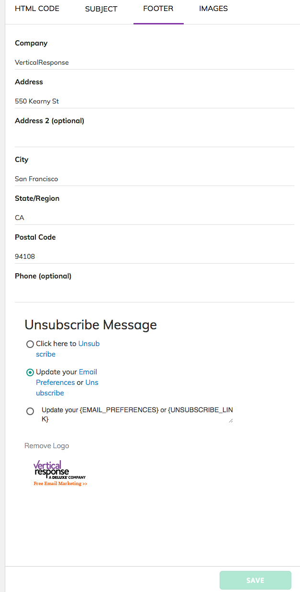Click the empty Address 2 field
Viewport: 300px width, 592px height.
[x=155, y=140]
